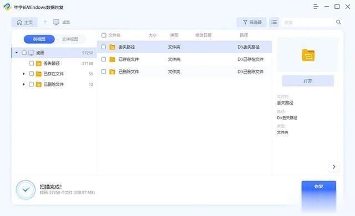Image resolution: width=355 pixels, height=216 pixels.
Task: Click 已存在文件 folder icon in file list
Action: coord(112,59)
